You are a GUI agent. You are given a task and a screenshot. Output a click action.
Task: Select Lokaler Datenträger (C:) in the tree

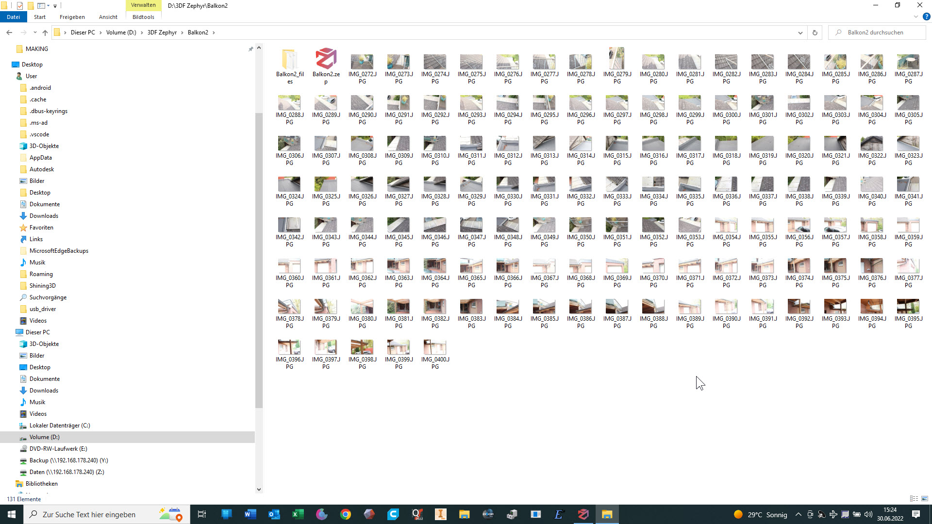coord(59,426)
